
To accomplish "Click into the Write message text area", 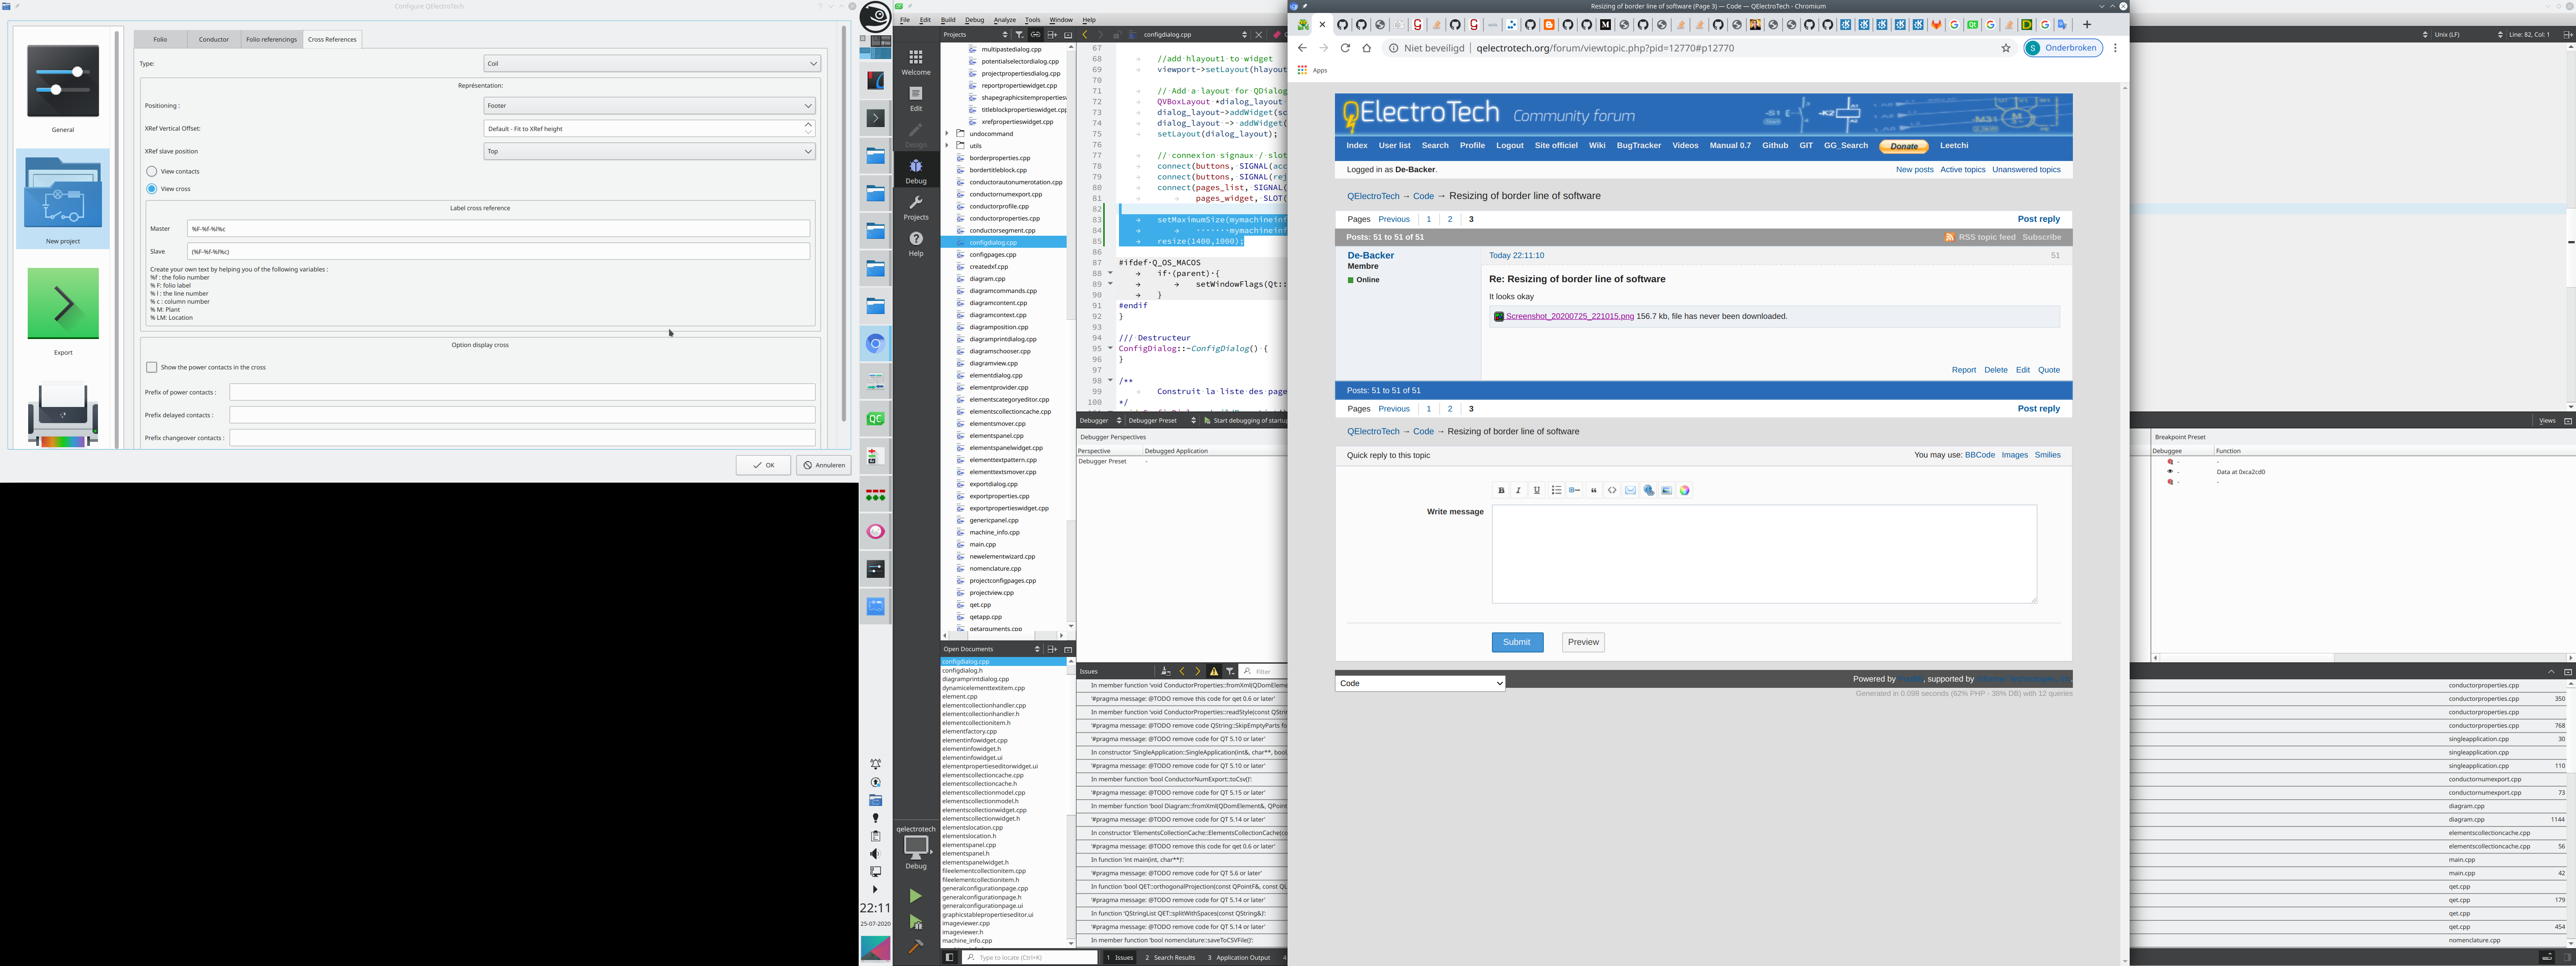I will click(1763, 554).
